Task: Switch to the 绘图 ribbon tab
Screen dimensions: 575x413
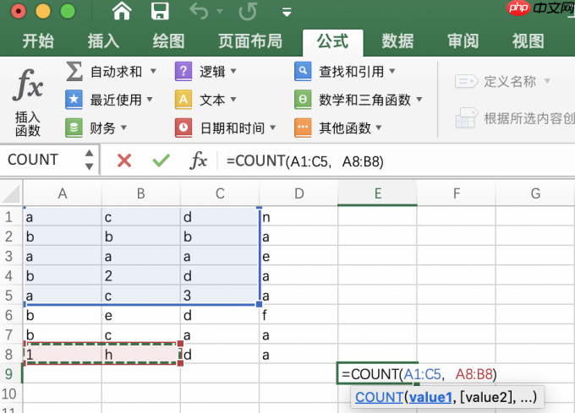Action: [168, 41]
